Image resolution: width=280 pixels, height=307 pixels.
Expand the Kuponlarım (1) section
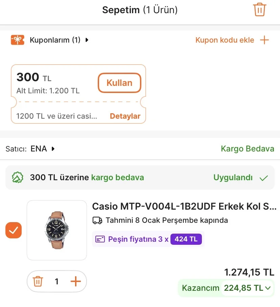[x=87, y=40]
